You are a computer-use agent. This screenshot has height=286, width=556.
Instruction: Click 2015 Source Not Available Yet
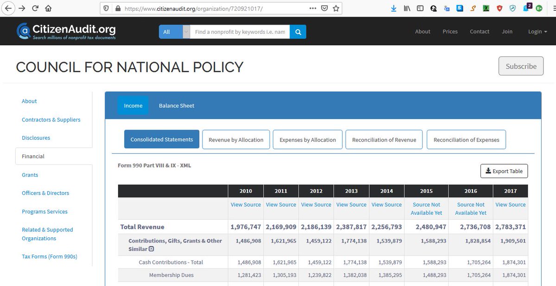click(x=426, y=209)
